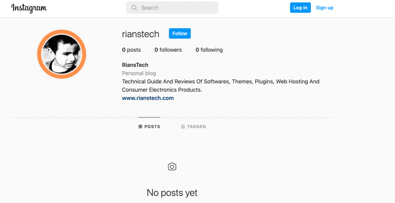This screenshot has width=395, height=203.
Task: Open the Sign up link
Action: click(x=324, y=8)
